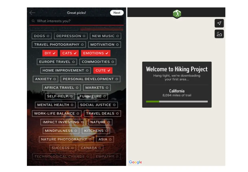Tap the location arrow icon
The width and height of the screenshot is (248, 172).
coord(219,23)
